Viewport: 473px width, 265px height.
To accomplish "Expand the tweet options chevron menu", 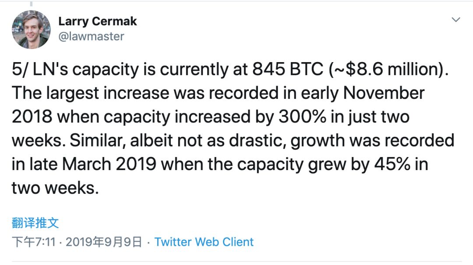I will (x=456, y=20).
